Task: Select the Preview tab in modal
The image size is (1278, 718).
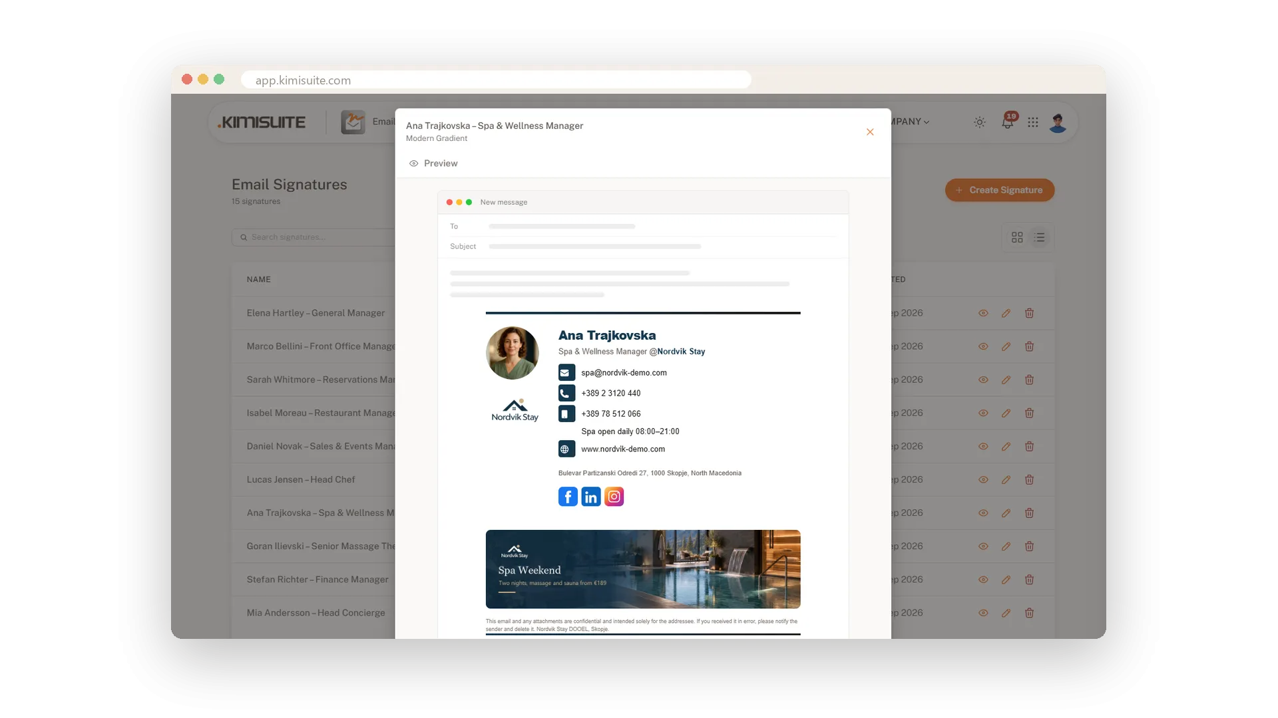Action: (433, 164)
